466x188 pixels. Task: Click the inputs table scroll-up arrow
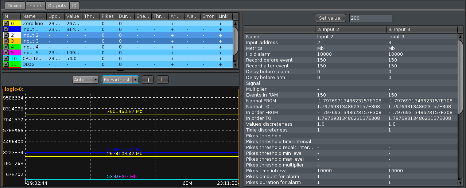click(235, 24)
